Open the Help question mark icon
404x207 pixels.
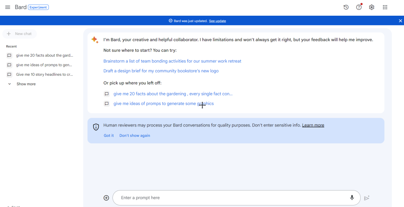tap(359, 7)
